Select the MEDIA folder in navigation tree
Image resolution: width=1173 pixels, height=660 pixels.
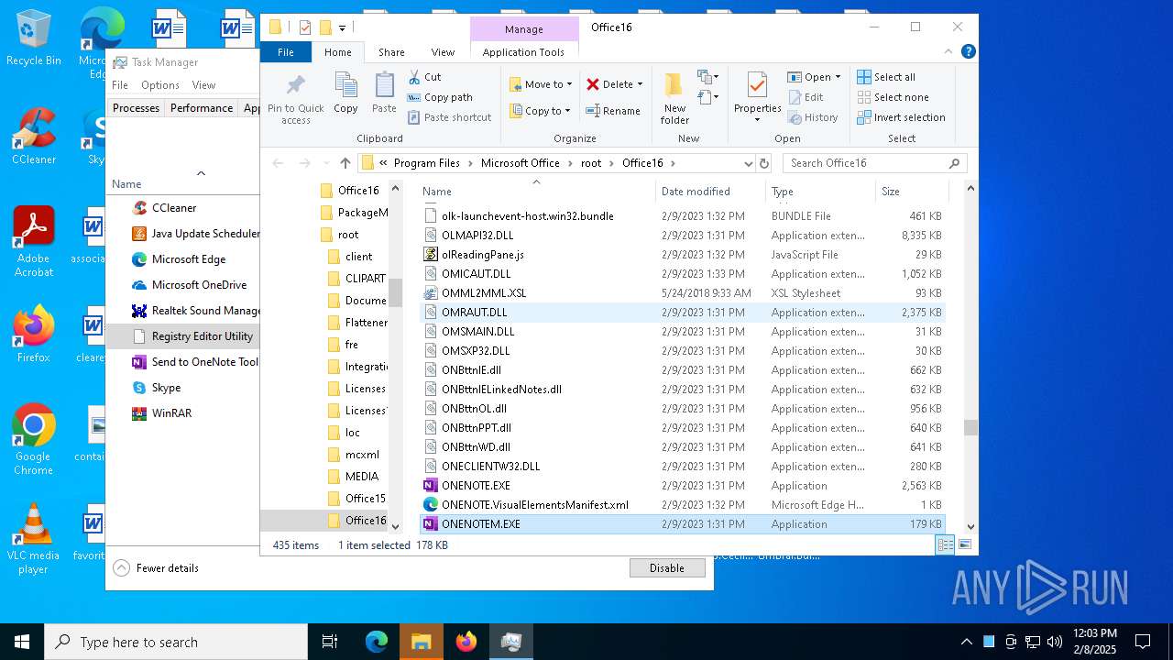(x=362, y=477)
